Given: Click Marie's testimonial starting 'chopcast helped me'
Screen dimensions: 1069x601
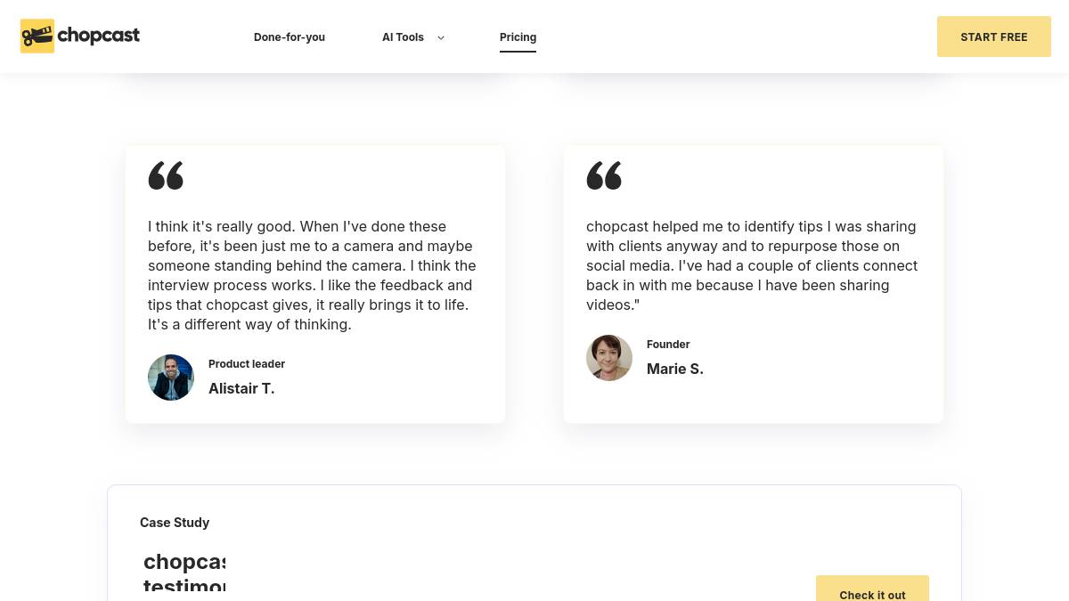Looking at the screenshot, I should [x=752, y=265].
